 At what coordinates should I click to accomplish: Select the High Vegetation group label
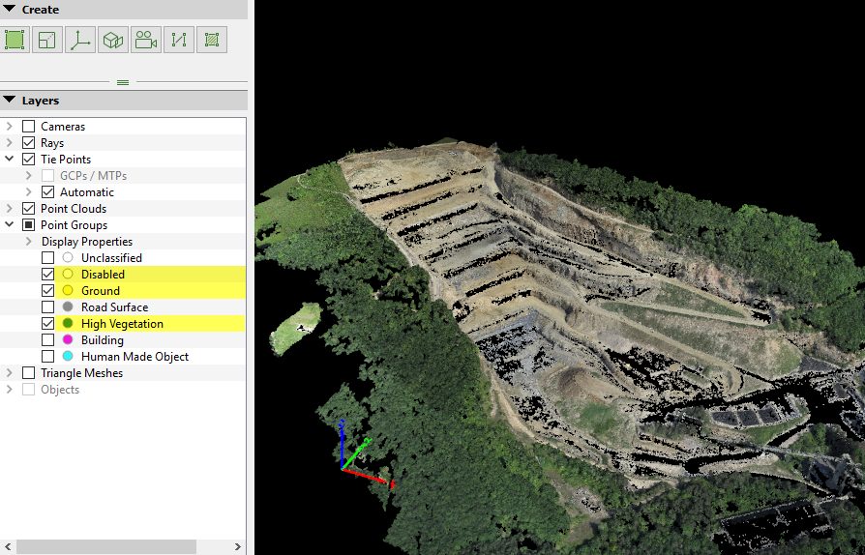coord(122,324)
